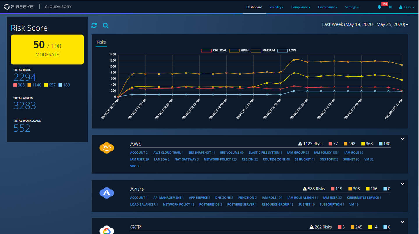Click the red critical risks swatch under Total Risks
This screenshot has width=419, height=234.
15,85
